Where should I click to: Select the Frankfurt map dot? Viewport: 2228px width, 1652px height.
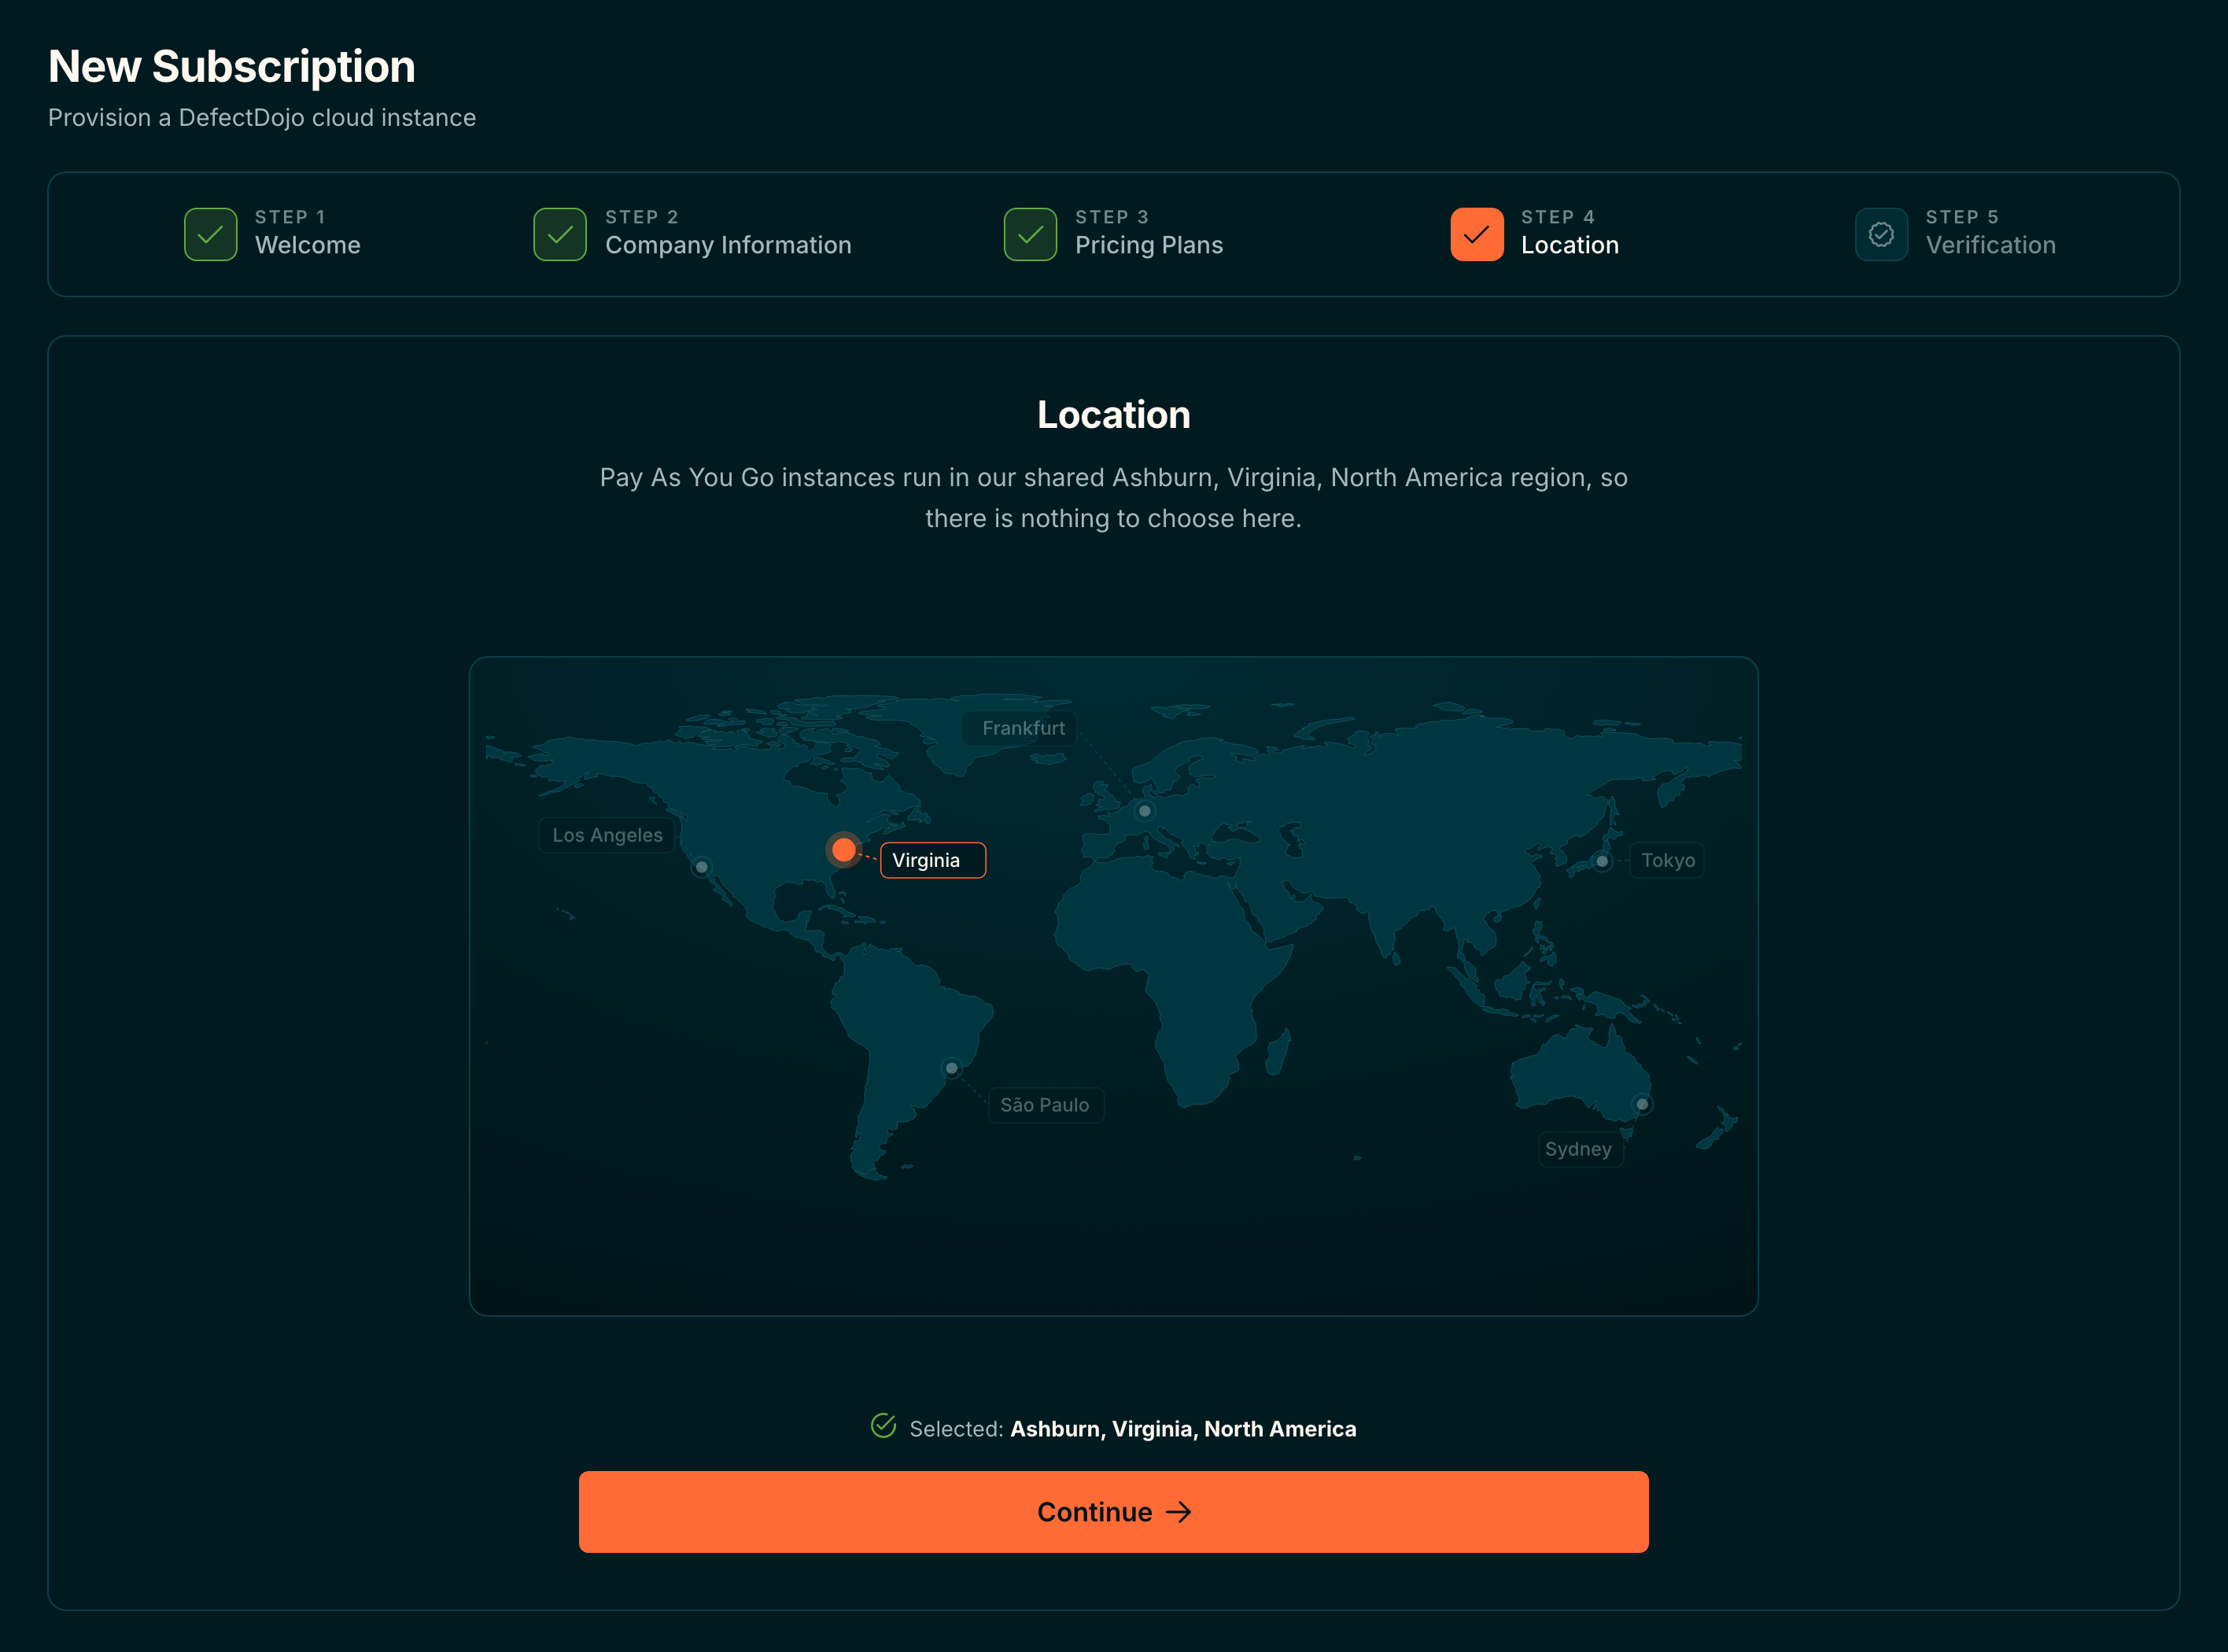coord(1145,811)
